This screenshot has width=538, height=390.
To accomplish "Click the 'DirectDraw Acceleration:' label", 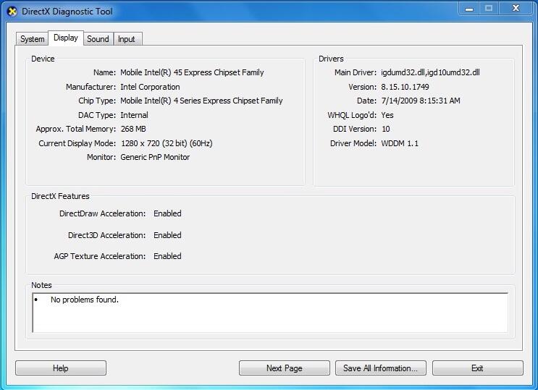I will click(x=102, y=213).
